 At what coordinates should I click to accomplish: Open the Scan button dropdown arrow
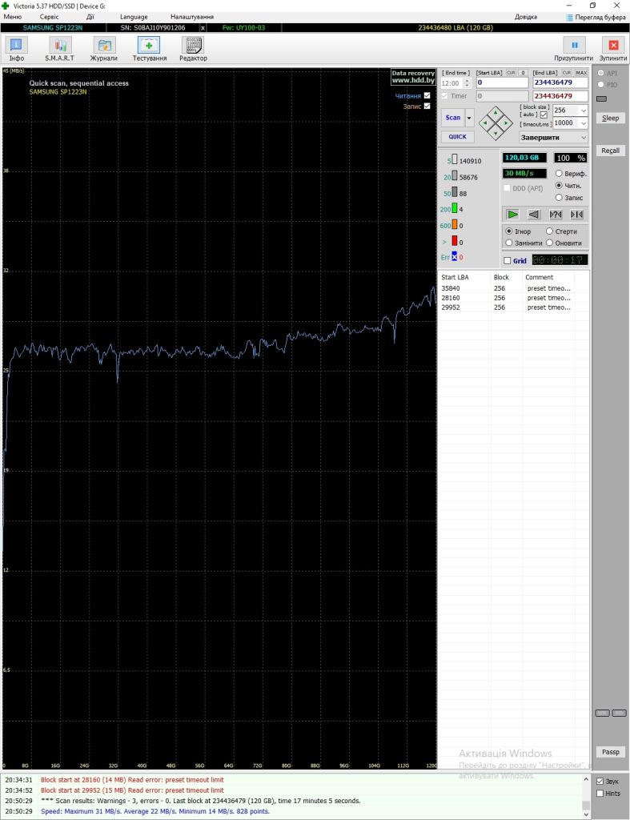(469, 118)
